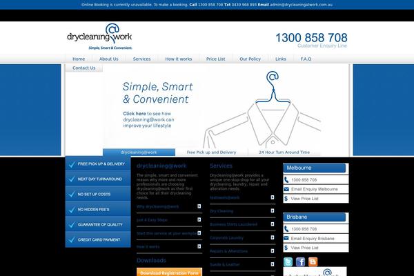Click the drycleaning@work logo in the header
414x276 pixels.
[99, 37]
